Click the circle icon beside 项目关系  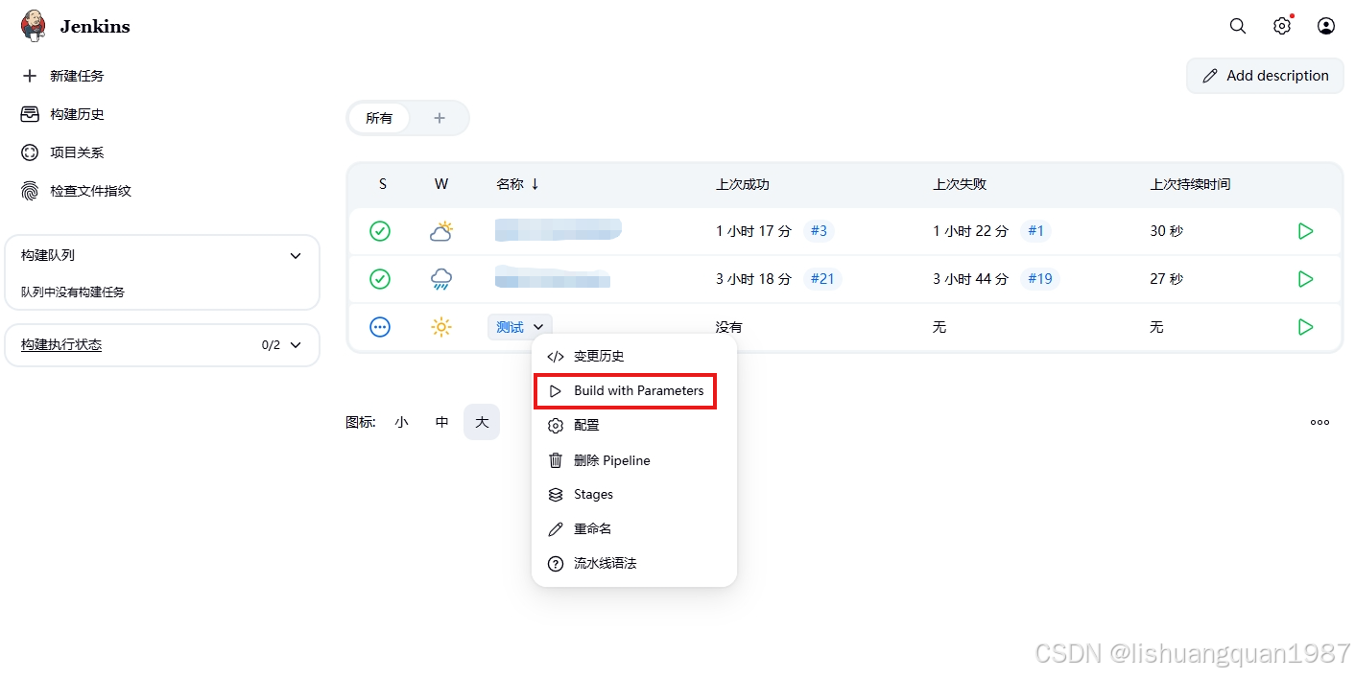click(x=30, y=152)
